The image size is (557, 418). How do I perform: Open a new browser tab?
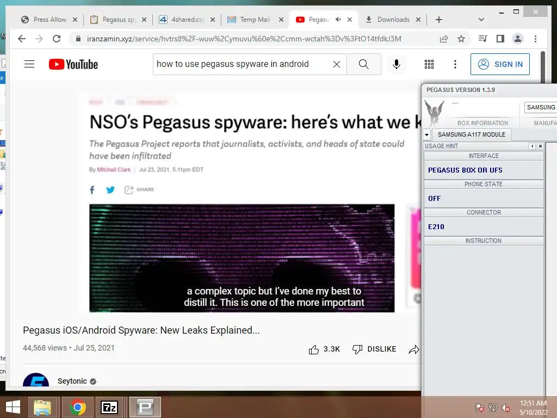pos(439,20)
